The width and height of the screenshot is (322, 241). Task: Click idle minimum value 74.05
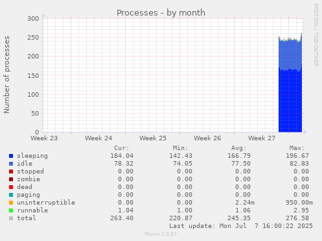(x=183, y=164)
